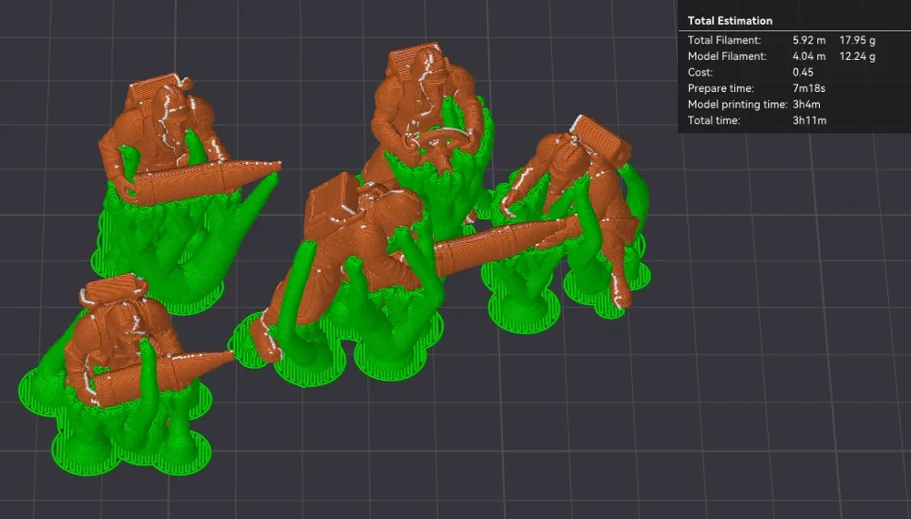Click the 'Cost:' label
The width and height of the screenshot is (911, 519).
[700, 73]
